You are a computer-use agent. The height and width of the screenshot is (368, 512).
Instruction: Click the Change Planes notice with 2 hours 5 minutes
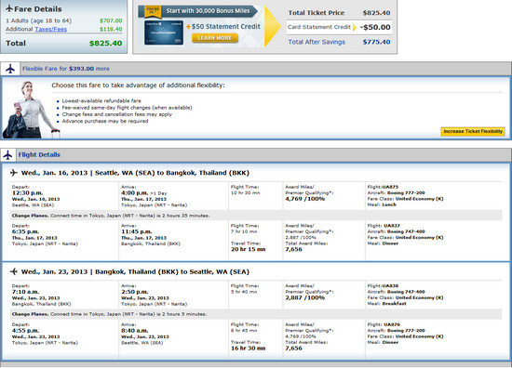click(x=256, y=314)
